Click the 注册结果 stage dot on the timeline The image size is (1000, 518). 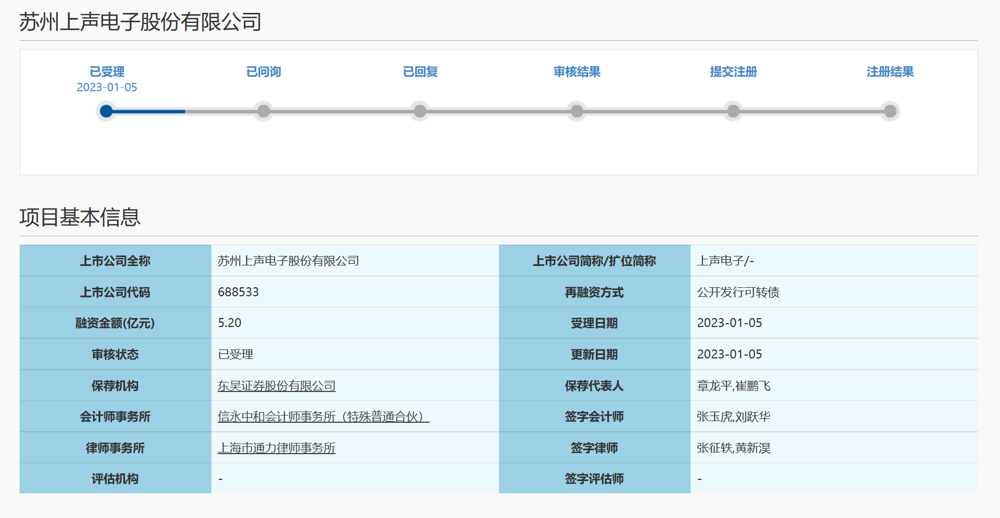point(890,111)
